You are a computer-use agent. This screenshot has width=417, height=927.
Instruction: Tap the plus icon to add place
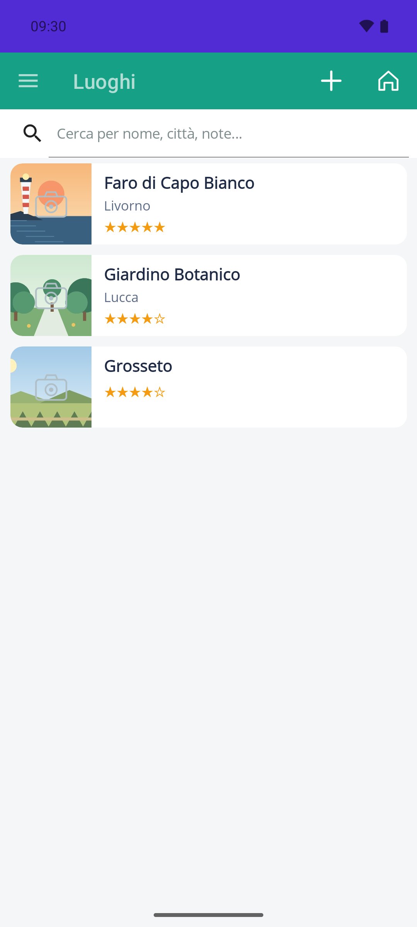point(331,81)
